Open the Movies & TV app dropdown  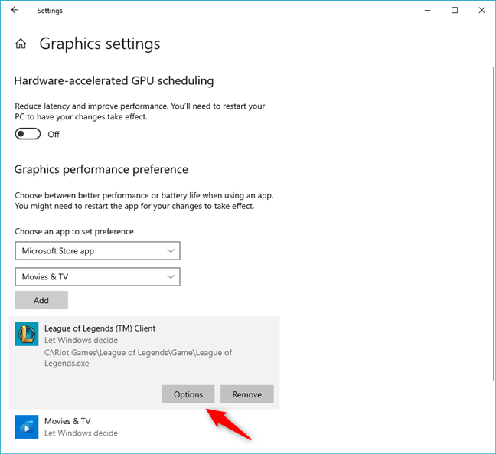(x=97, y=277)
